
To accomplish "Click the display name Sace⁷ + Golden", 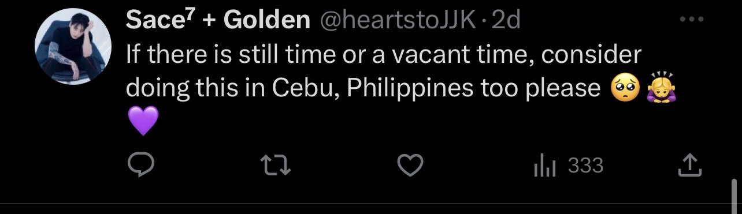I will [218, 21].
